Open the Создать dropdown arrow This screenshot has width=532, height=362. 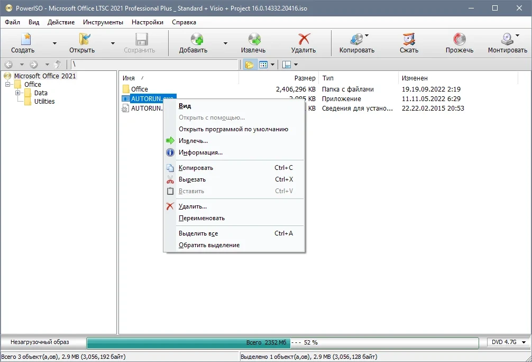54,43
